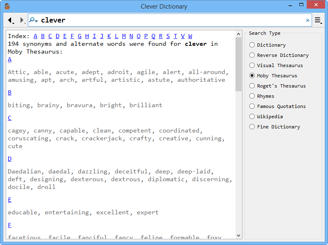Click the vertical scrollbar thumb
328x245 pixels.
tap(238, 64)
